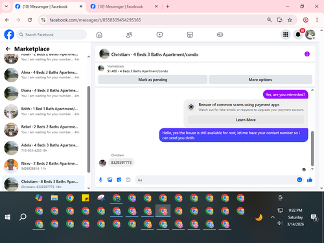324x243 pixels.
Task: Open the Nirav 2 Beds 2 Baths conversation
Action: tap(43, 166)
